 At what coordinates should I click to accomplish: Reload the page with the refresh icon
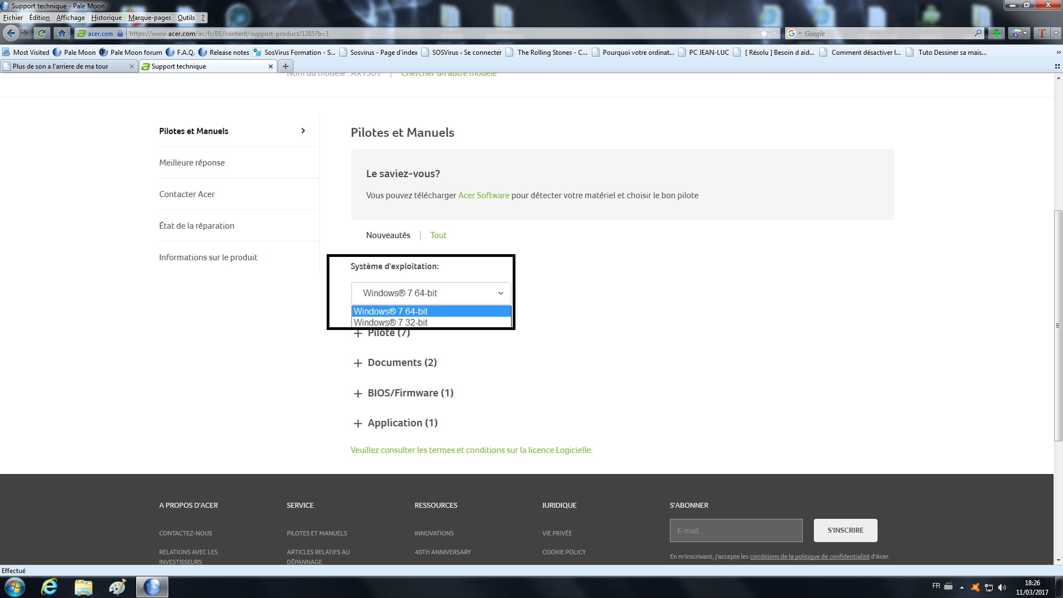coord(42,33)
